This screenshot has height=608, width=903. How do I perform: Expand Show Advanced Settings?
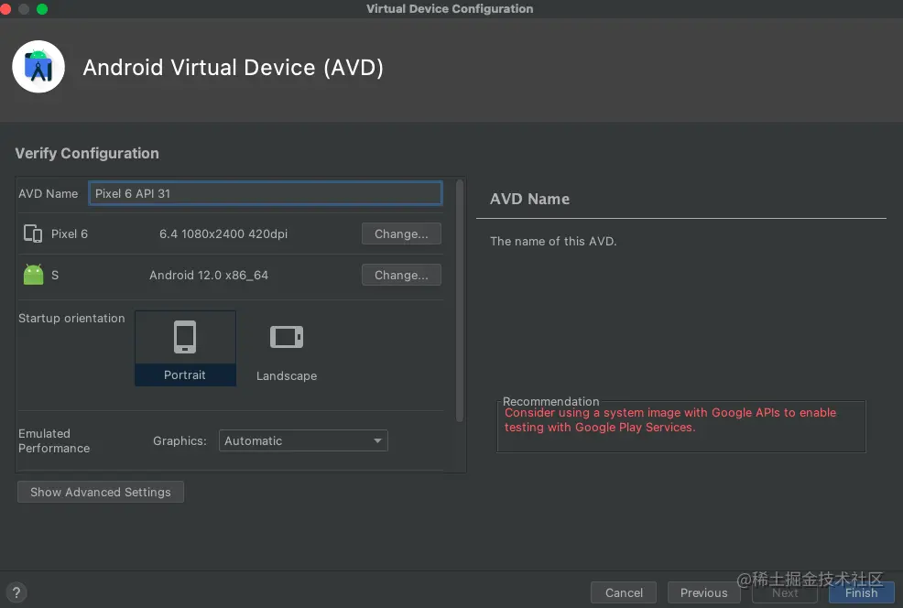(x=101, y=492)
